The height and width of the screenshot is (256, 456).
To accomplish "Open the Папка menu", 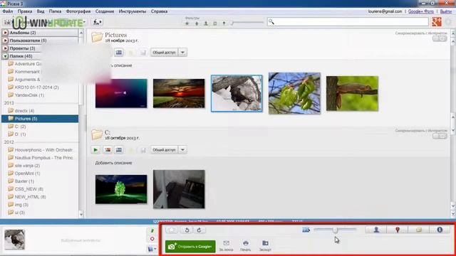I will pyautogui.click(x=55, y=11).
